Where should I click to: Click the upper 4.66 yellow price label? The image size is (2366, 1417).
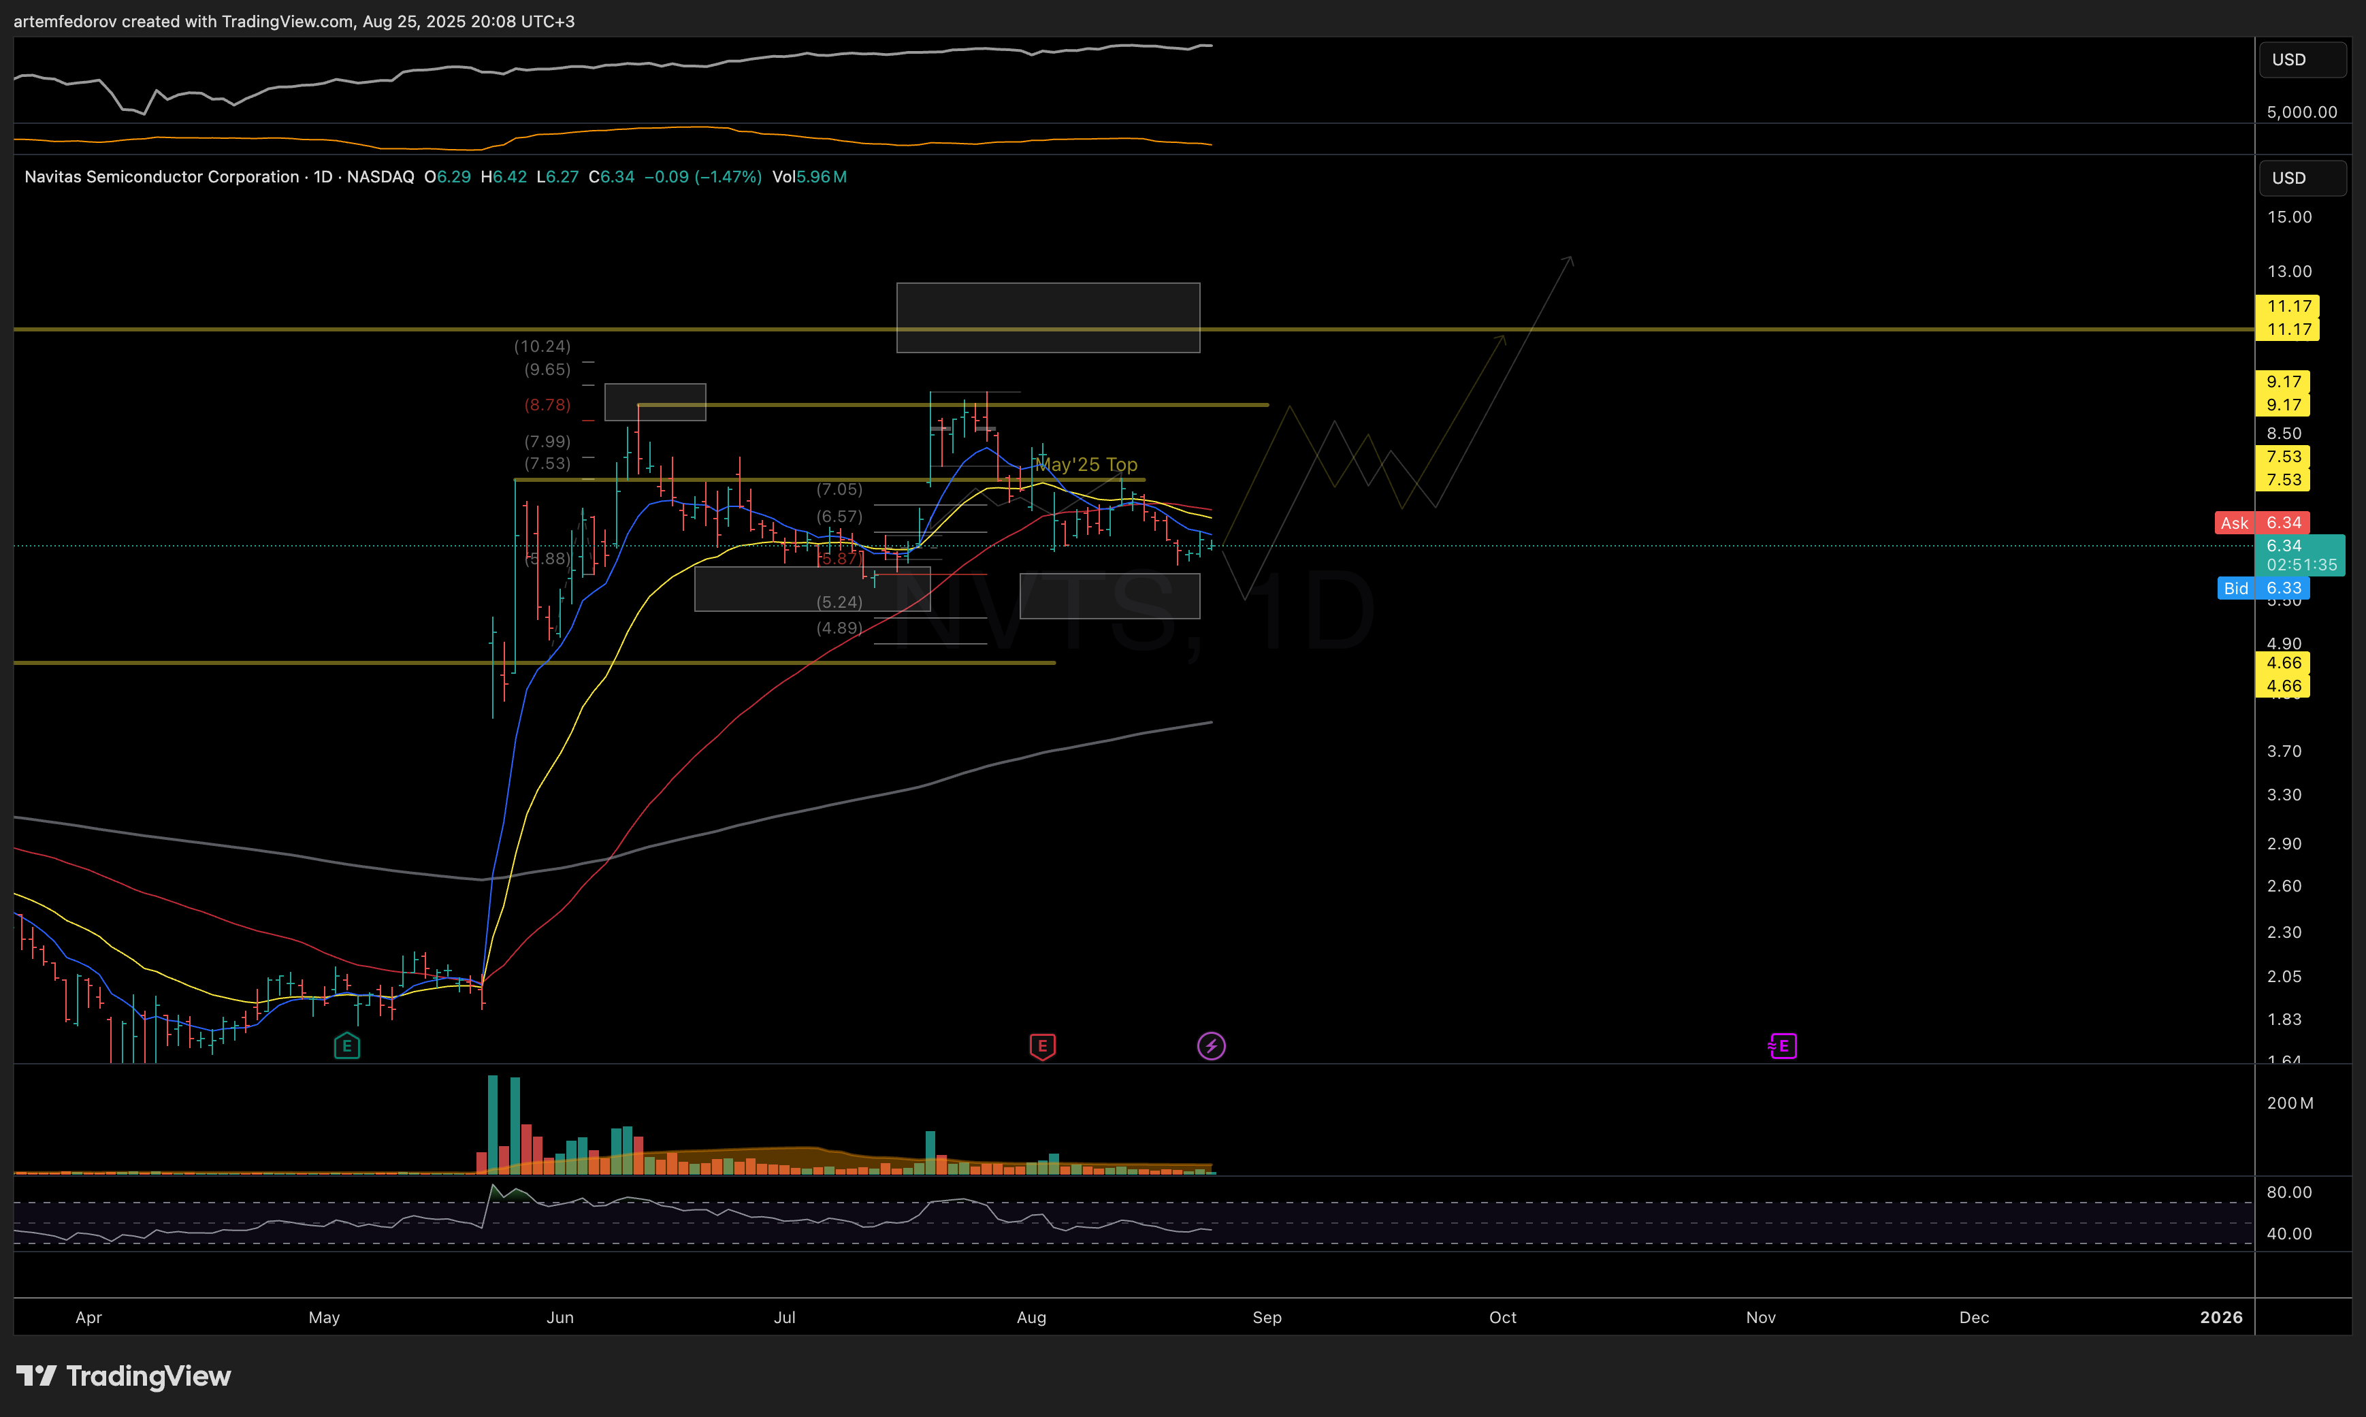[x=2283, y=663]
